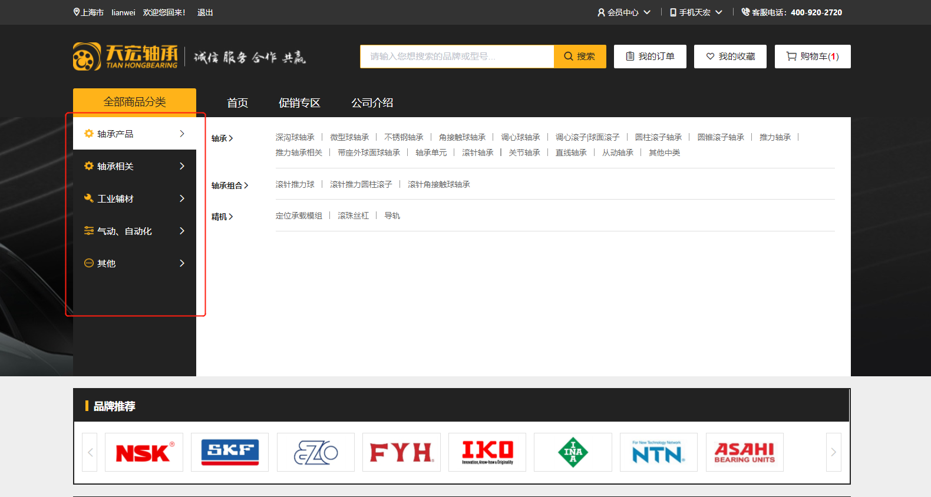
Task: Click the ellipsis icon beside 其他
Action: [x=89, y=263]
